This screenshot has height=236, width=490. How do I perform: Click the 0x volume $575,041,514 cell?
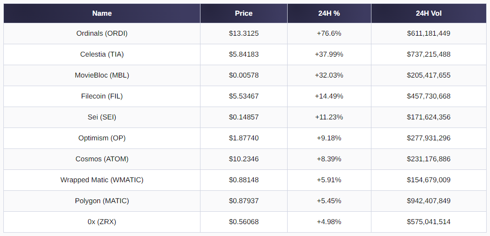tap(429, 222)
